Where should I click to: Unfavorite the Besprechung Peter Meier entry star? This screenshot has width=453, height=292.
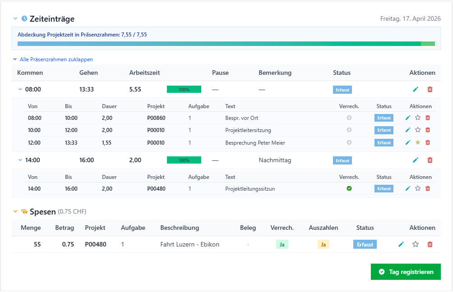coord(418,142)
